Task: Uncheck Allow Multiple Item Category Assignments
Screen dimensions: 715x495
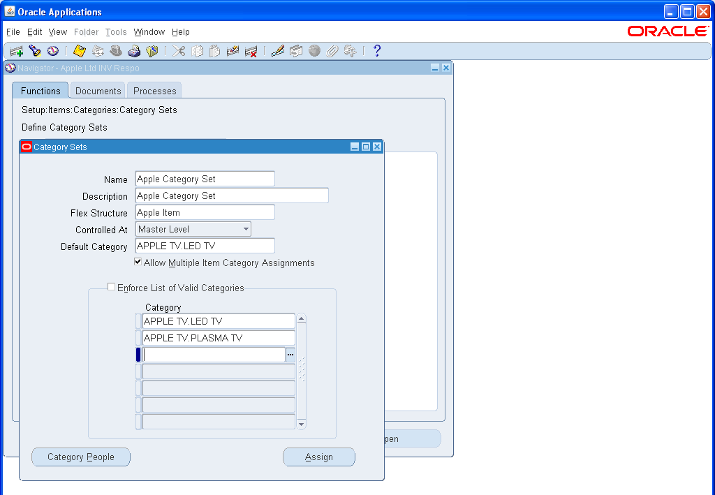Action: point(138,263)
